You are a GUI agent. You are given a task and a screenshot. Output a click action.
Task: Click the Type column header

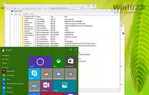coord(52,17)
